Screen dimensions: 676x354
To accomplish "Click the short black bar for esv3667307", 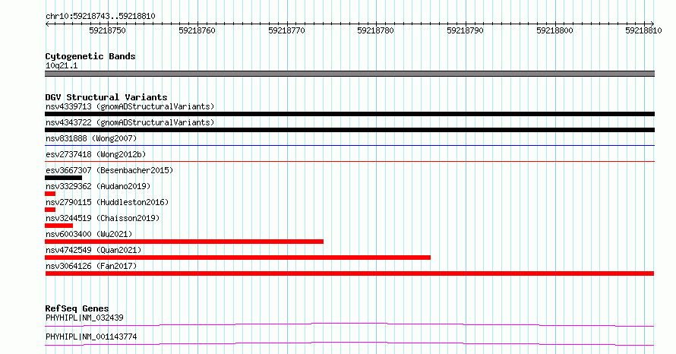I will tap(63, 178).
